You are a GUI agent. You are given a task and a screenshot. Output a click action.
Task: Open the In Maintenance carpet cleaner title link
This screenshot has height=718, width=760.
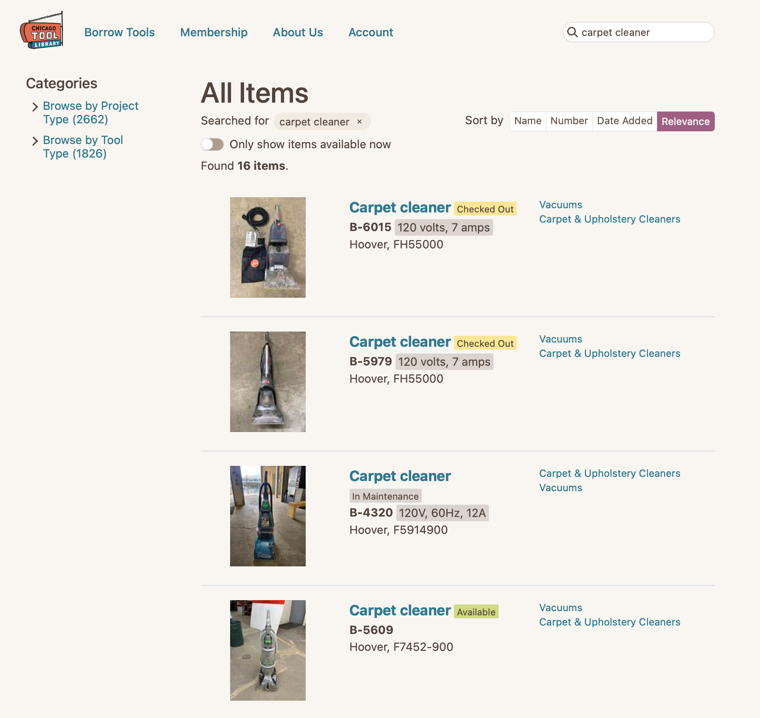pos(400,476)
